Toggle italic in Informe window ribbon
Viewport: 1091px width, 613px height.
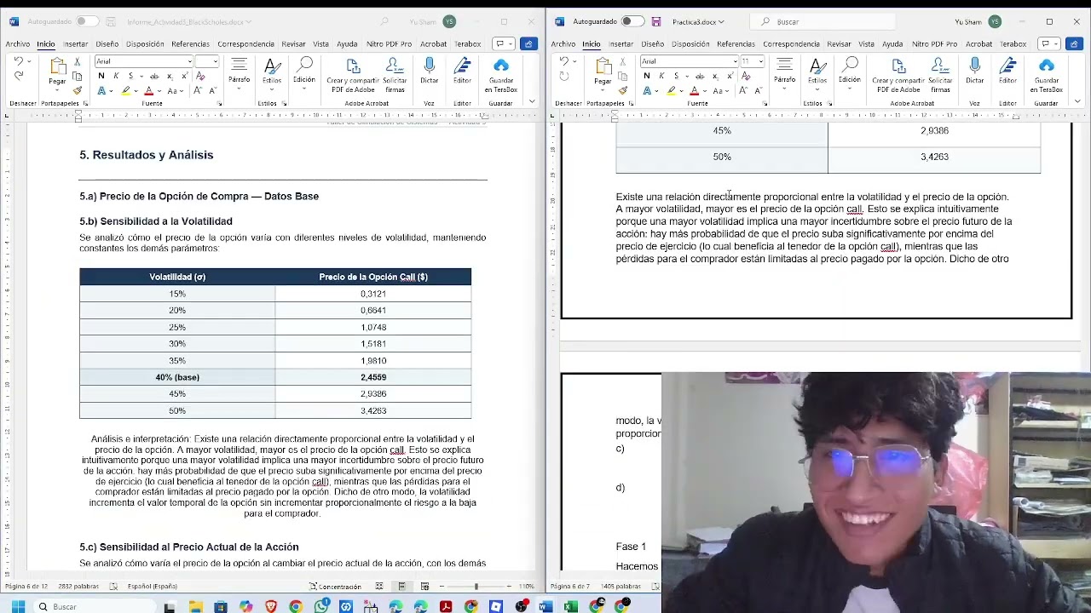click(116, 76)
